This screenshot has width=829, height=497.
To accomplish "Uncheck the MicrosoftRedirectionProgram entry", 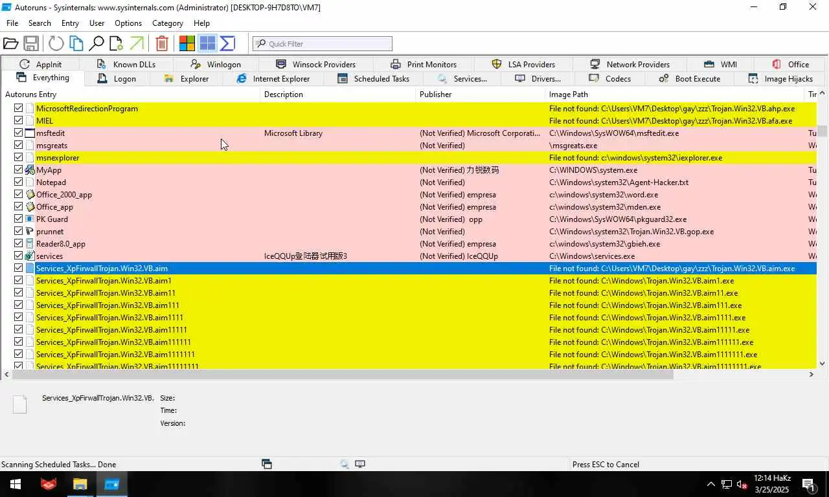I will [x=18, y=108].
